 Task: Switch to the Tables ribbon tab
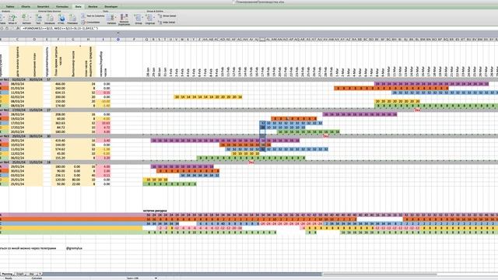pyautogui.click(x=10, y=6)
